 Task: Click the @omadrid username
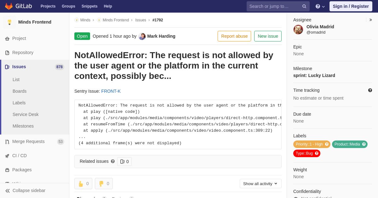tap(316, 32)
